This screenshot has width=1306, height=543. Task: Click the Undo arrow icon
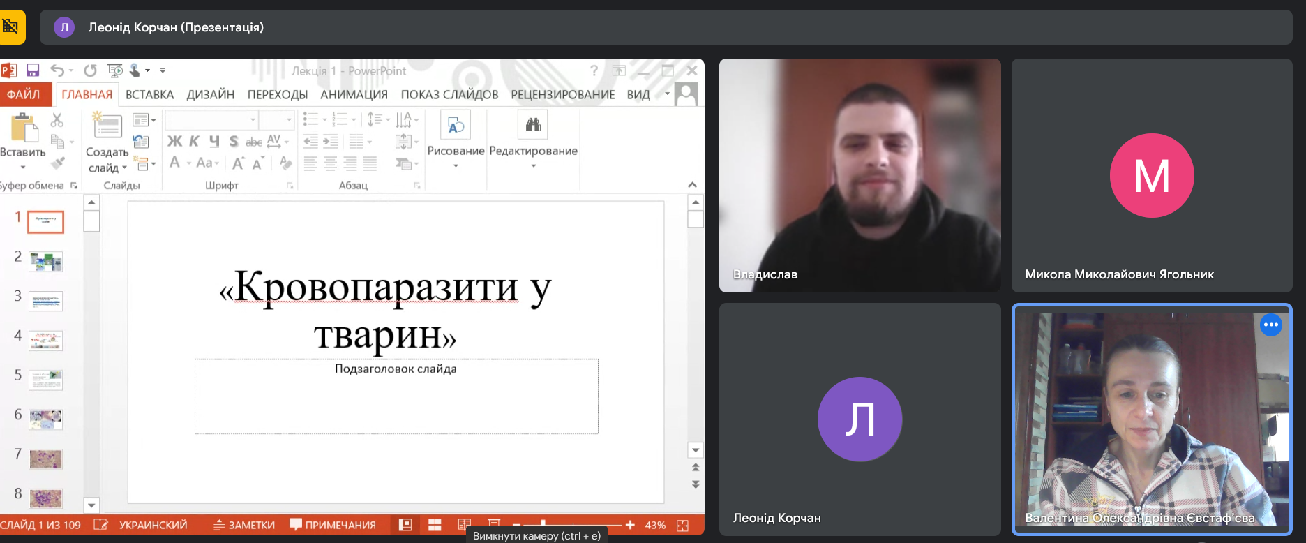(x=57, y=70)
